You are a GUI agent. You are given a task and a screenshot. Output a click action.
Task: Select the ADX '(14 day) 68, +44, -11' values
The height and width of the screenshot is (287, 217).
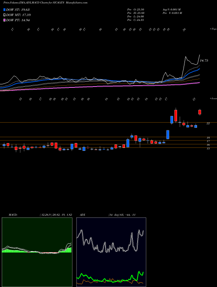pyautogui.click(x=122, y=215)
